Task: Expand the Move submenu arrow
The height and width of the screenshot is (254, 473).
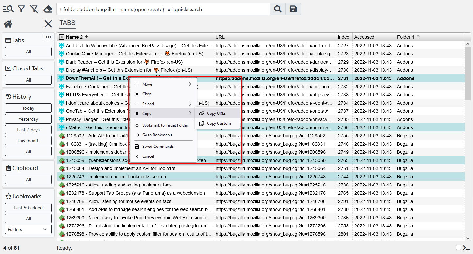Action: 190,84
